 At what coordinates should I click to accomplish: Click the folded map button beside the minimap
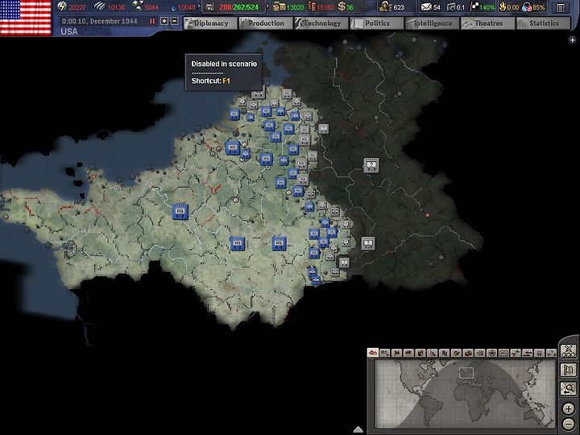click(569, 370)
